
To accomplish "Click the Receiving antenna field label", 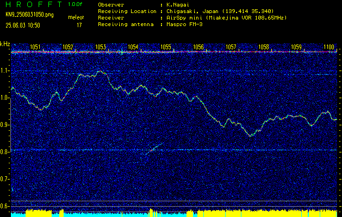I will point(126,24).
